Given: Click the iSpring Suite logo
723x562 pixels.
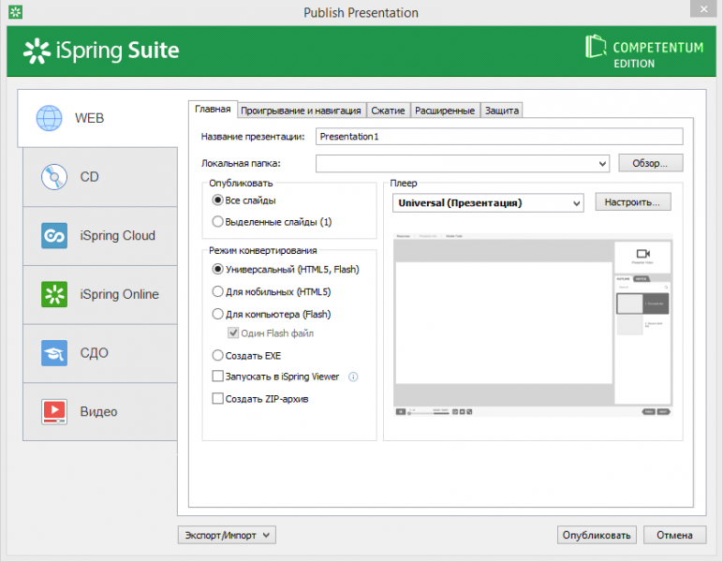Looking at the screenshot, I should point(101,51).
